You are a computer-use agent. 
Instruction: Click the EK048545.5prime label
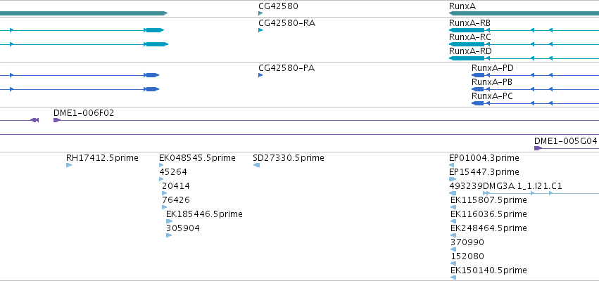197,158
